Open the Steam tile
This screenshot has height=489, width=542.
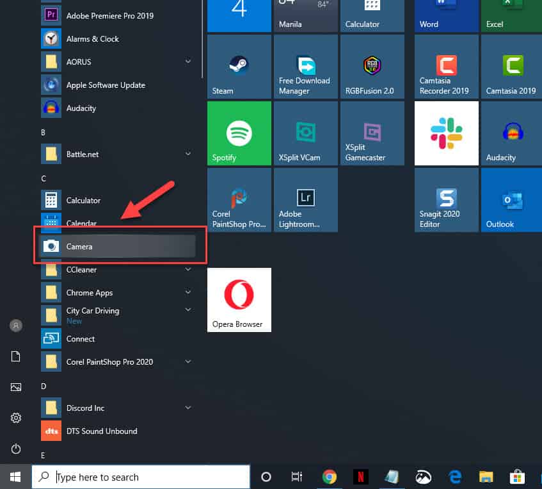tap(239, 67)
